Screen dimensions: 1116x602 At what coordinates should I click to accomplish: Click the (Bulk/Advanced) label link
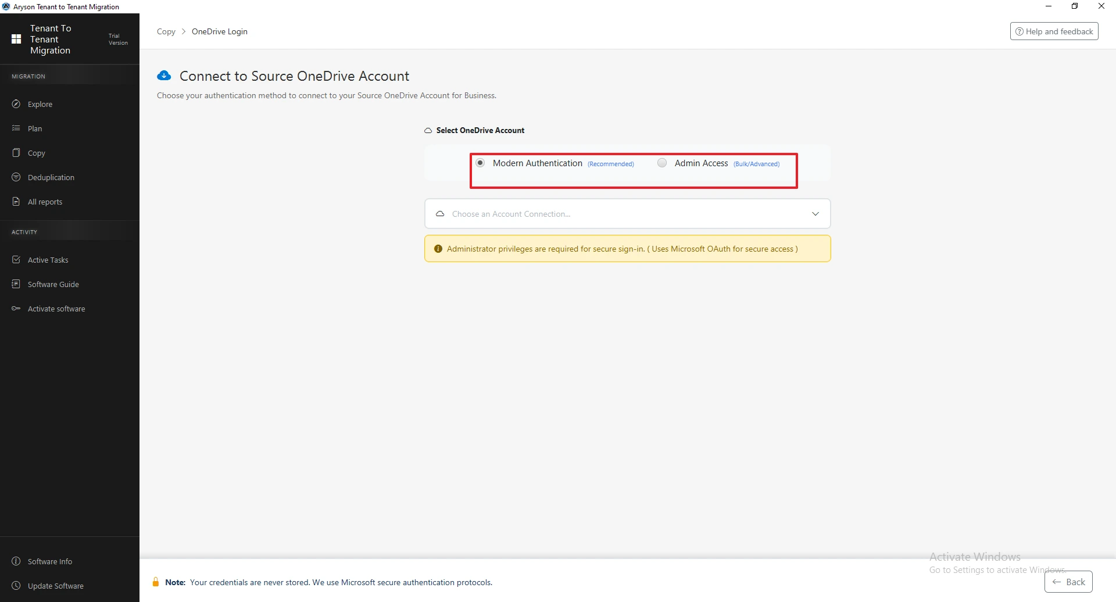pyautogui.click(x=756, y=164)
